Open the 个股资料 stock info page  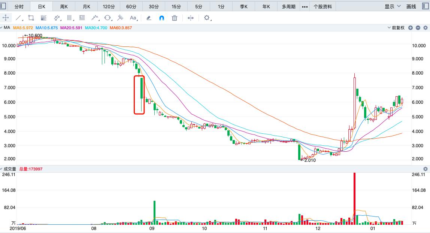[x=323, y=6]
